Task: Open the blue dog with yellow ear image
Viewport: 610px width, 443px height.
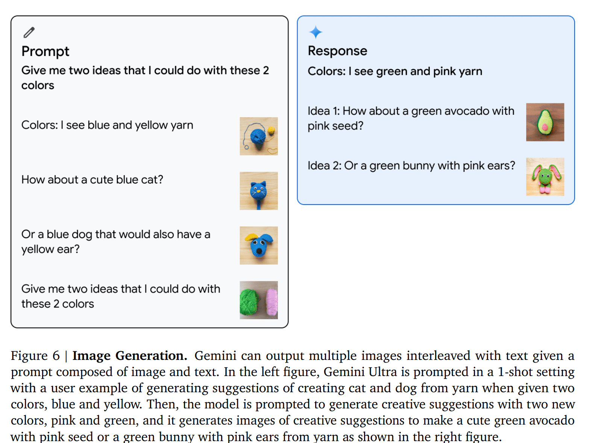Action: [259, 245]
